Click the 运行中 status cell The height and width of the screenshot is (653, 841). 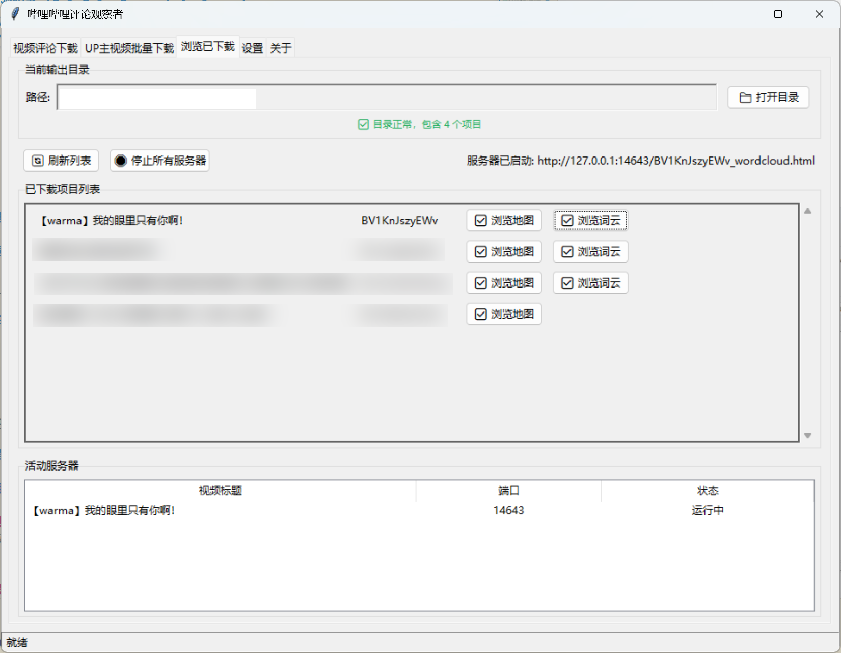708,510
